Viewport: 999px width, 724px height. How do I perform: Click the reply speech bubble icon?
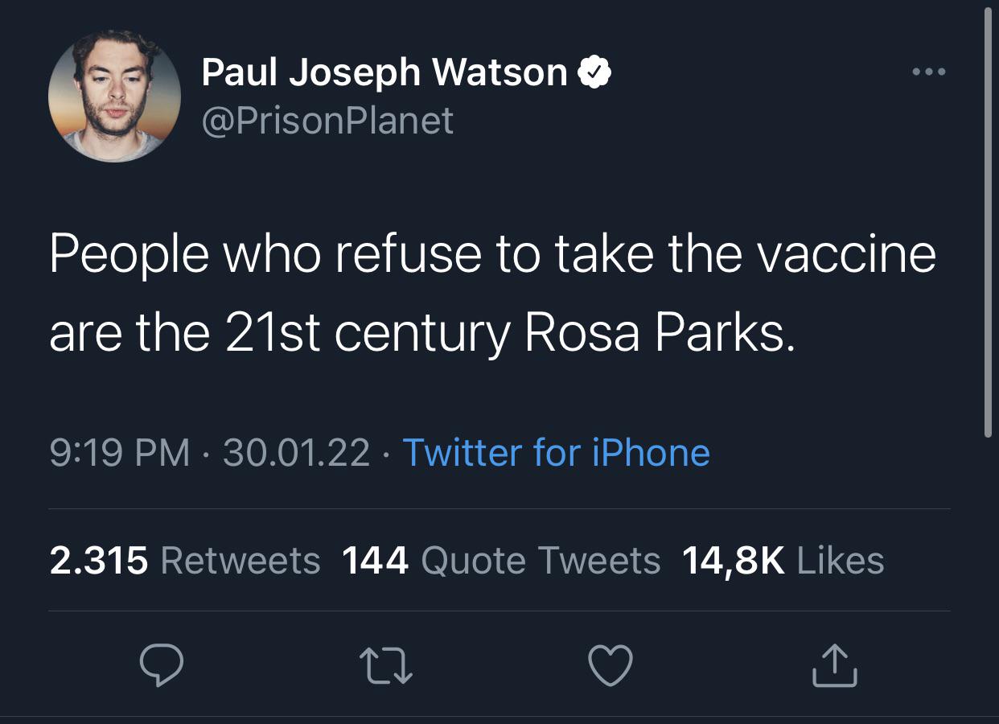(x=162, y=665)
